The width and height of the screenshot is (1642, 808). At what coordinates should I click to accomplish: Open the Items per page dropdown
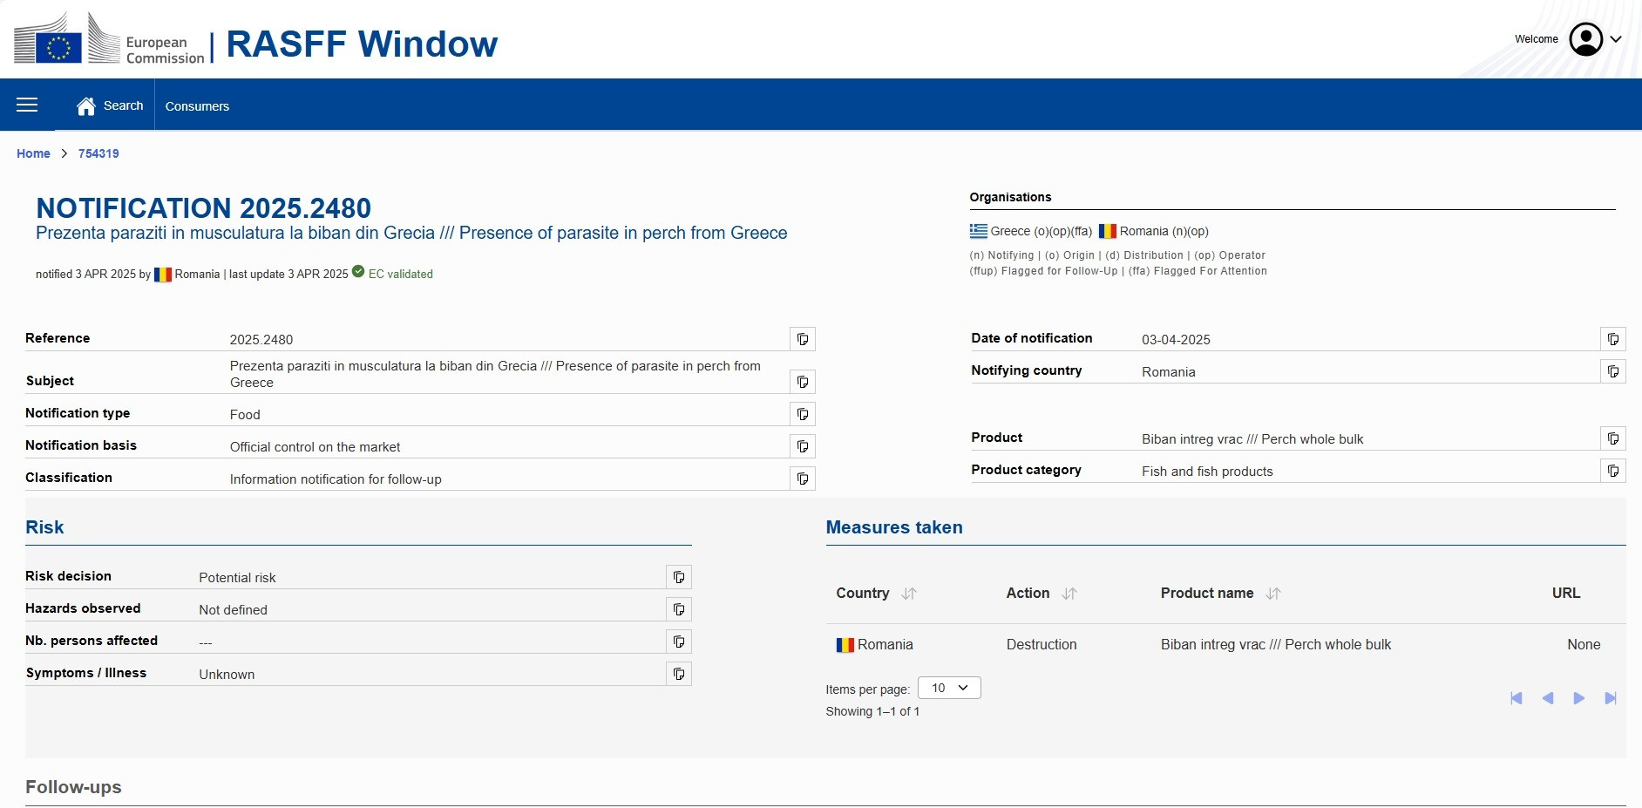click(x=949, y=688)
